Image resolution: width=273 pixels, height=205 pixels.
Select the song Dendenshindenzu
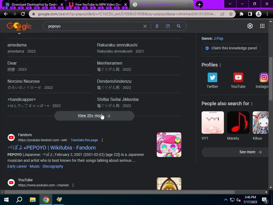point(139,84)
